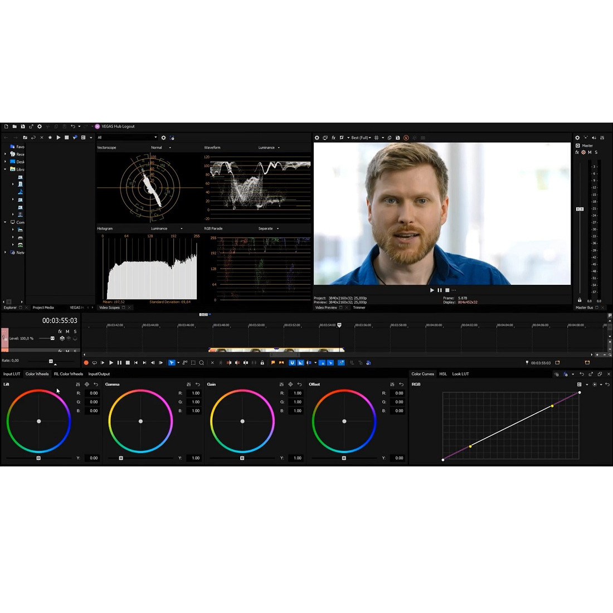Viewport: 613px width, 613px height.
Task: Adjust the Y slider under the Gamma wheel
Action: [120, 458]
